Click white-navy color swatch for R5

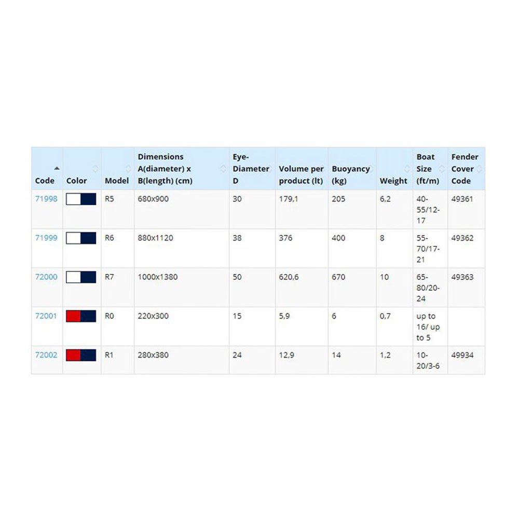[x=81, y=199]
